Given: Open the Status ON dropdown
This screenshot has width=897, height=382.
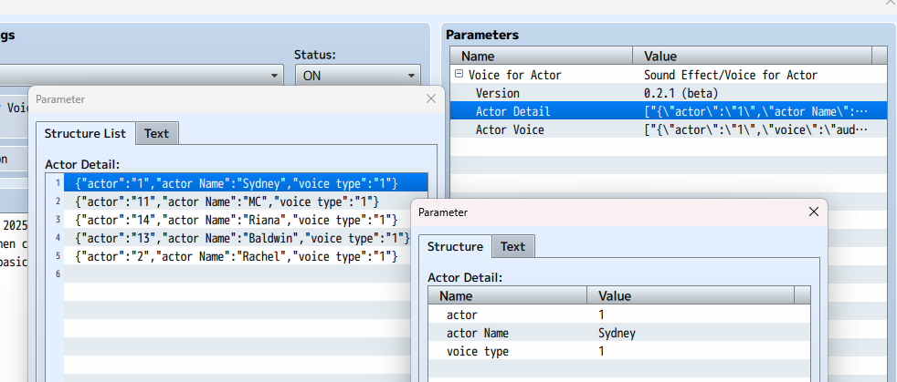Looking at the screenshot, I should [x=358, y=76].
